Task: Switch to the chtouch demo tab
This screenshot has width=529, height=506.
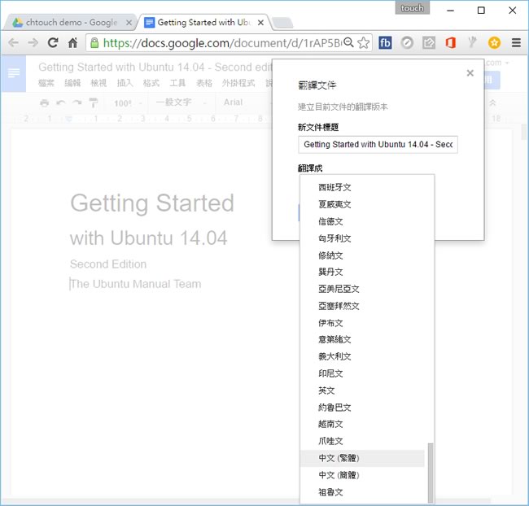Action: [x=69, y=22]
